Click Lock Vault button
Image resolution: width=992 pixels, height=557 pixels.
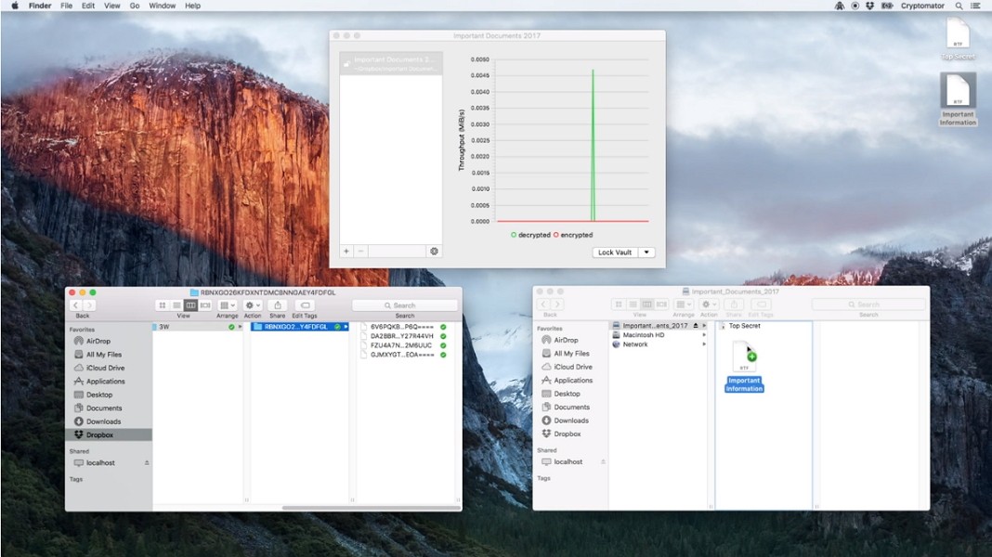pyautogui.click(x=615, y=253)
